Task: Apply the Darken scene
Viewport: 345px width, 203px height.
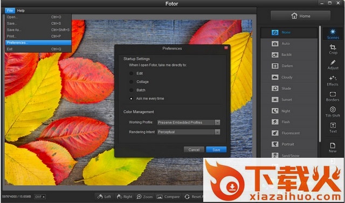Action: click(x=289, y=66)
